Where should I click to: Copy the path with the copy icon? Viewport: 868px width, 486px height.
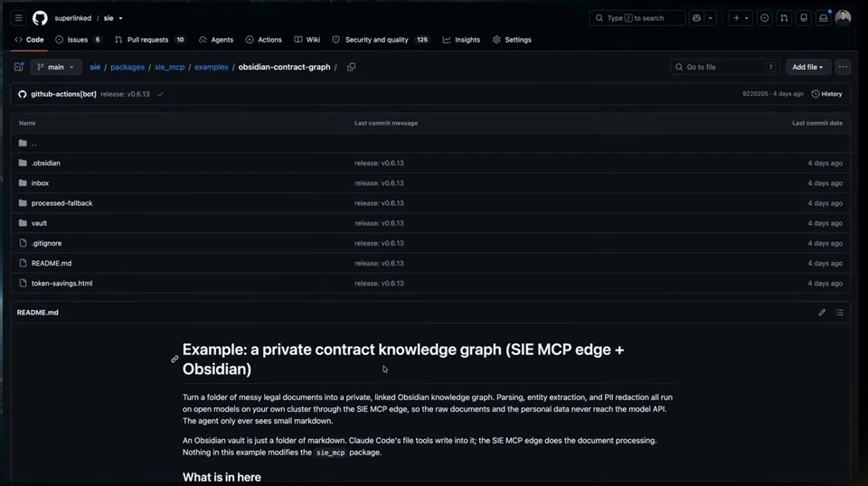[x=351, y=67]
